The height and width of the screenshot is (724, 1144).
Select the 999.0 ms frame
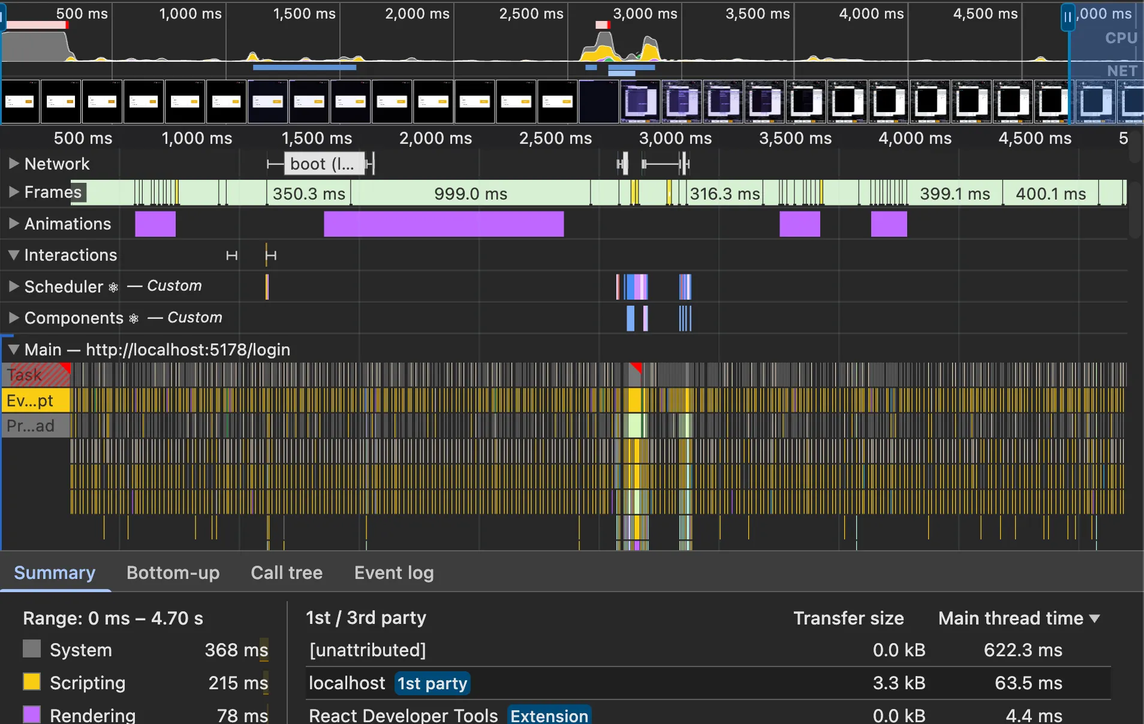click(470, 194)
